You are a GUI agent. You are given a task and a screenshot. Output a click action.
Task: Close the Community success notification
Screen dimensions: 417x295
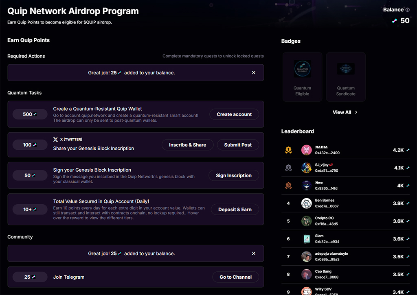point(254,253)
